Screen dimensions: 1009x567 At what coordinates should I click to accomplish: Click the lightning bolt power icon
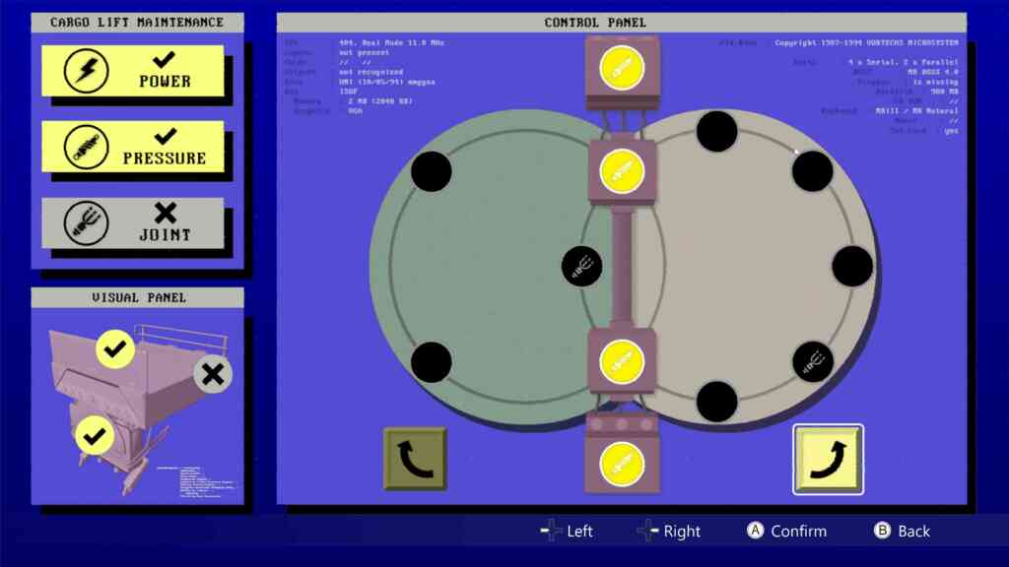pos(87,71)
